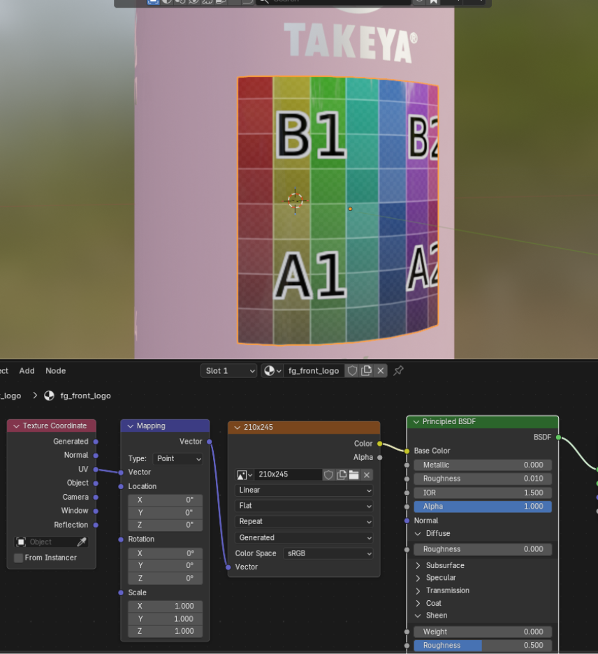Open the Node menu
The width and height of the screenshot is (598, 654).
point(55,371)
